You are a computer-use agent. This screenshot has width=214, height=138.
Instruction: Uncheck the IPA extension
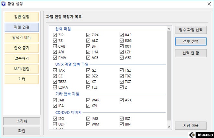click(55, 106)
